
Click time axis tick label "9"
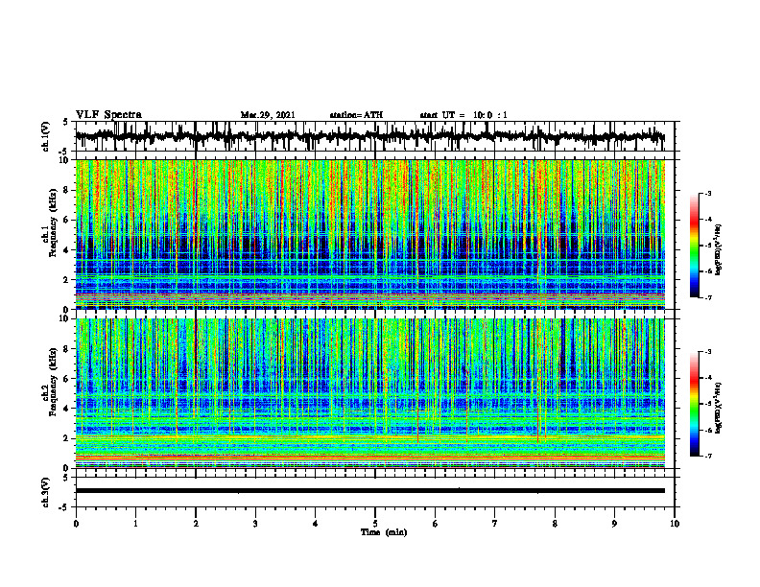click(x=614, y=524)
